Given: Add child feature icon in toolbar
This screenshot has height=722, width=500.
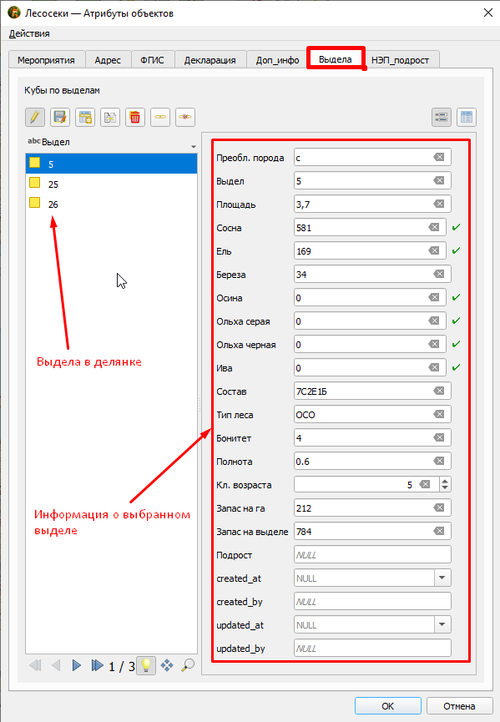Looking at the screenshot, I should (85, 117).
